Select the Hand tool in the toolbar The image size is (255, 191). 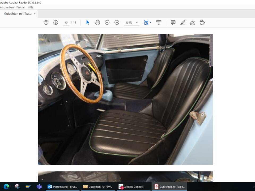[97, 23]
